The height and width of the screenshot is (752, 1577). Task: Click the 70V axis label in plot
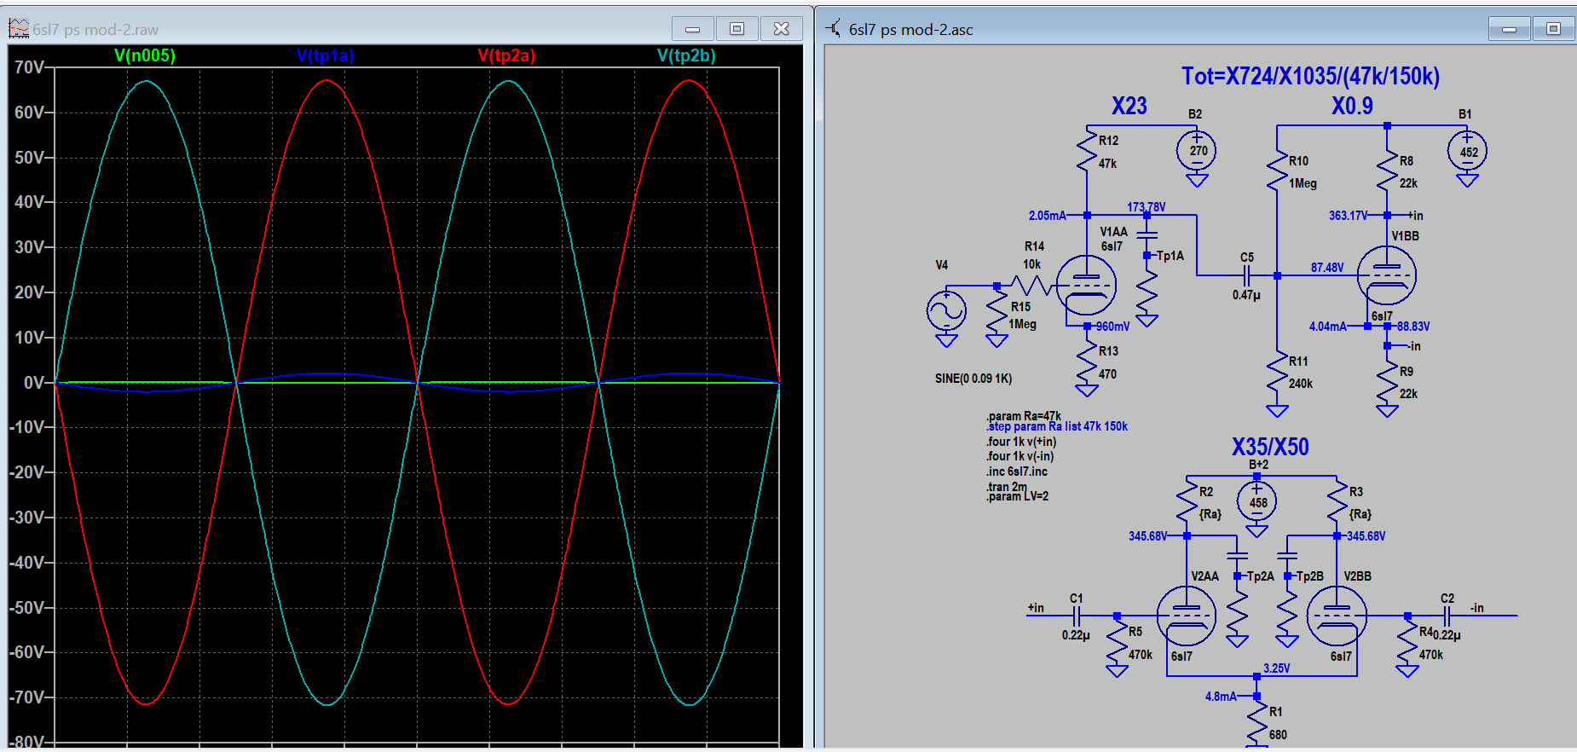click(29, 67)
